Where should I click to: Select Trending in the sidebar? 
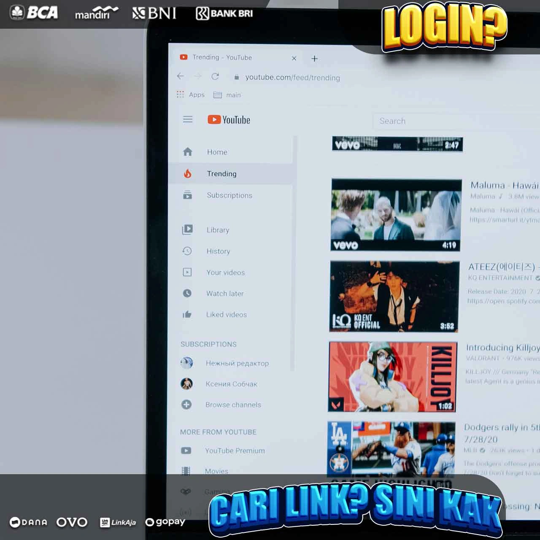[230, 174]
